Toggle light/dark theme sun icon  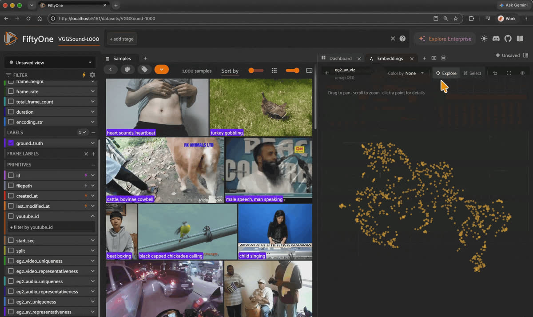coord(484,39)
